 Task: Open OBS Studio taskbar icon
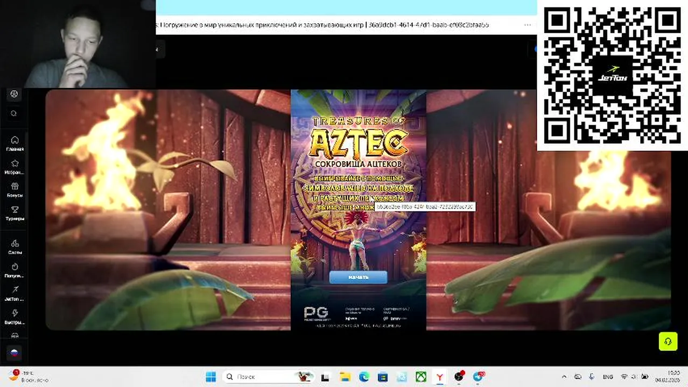click(x=459, y=377)
